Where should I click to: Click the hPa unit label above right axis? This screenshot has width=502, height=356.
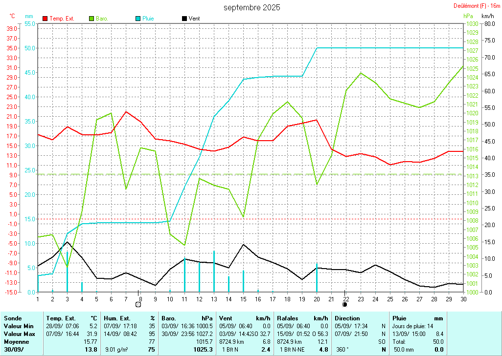pyautogui.click(x=468, y=16)
